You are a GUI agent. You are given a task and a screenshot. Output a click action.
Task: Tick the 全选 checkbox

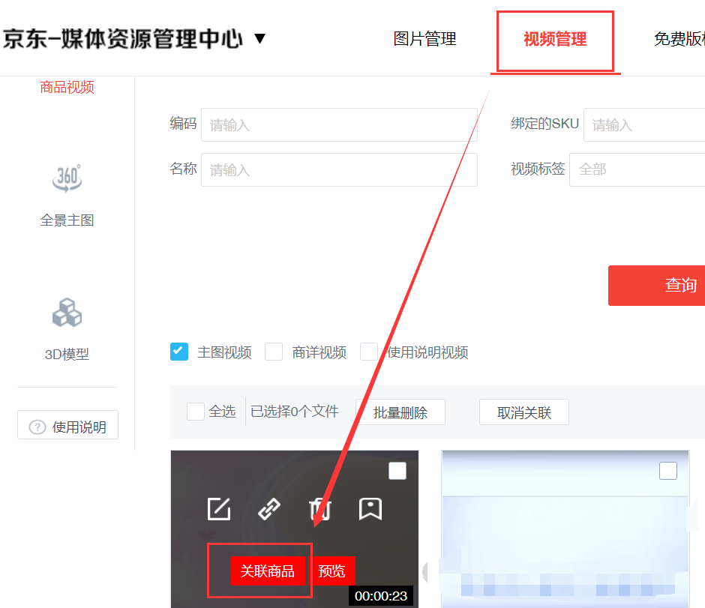click(196, 412)
